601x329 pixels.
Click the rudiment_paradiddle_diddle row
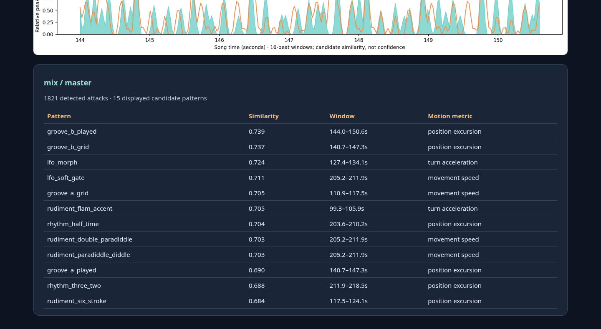coord(300,254)
